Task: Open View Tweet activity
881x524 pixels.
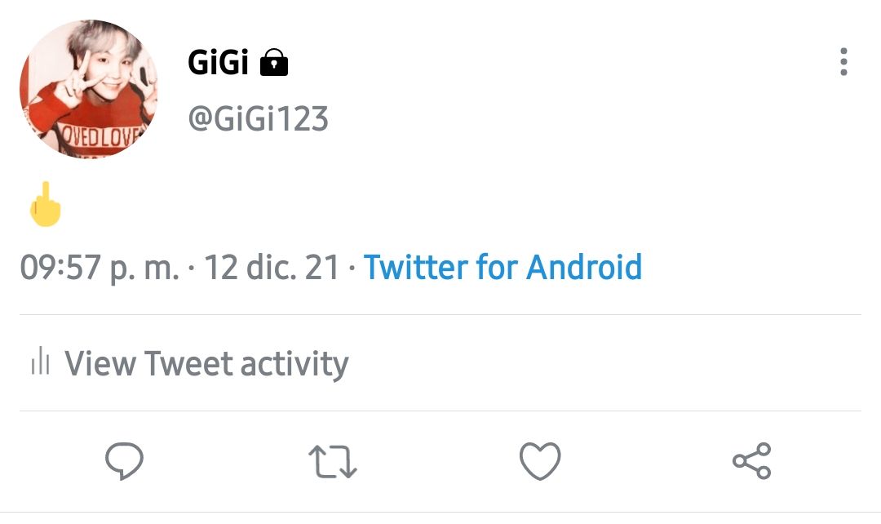Action: tap(190, 363)
